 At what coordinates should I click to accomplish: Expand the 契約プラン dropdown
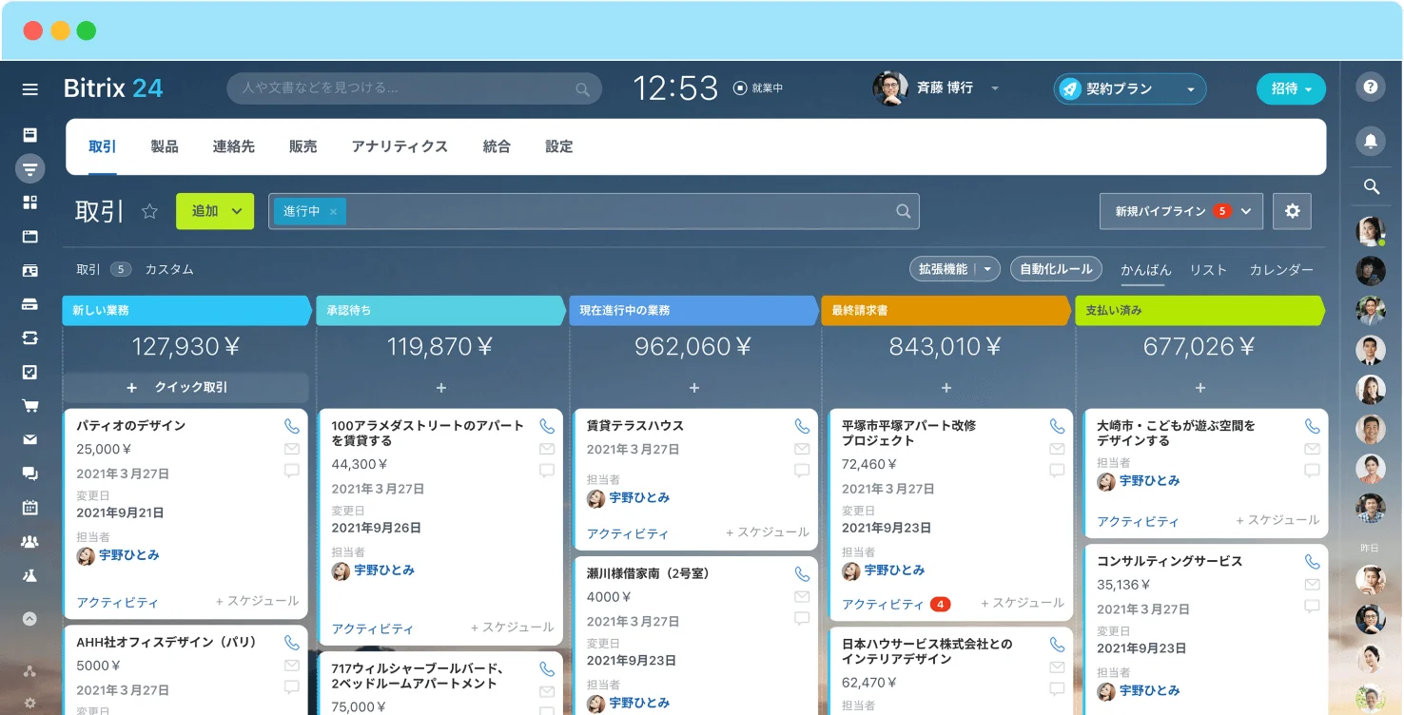pos(1190,89)
